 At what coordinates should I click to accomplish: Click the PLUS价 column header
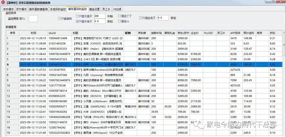tap(210, 33)
